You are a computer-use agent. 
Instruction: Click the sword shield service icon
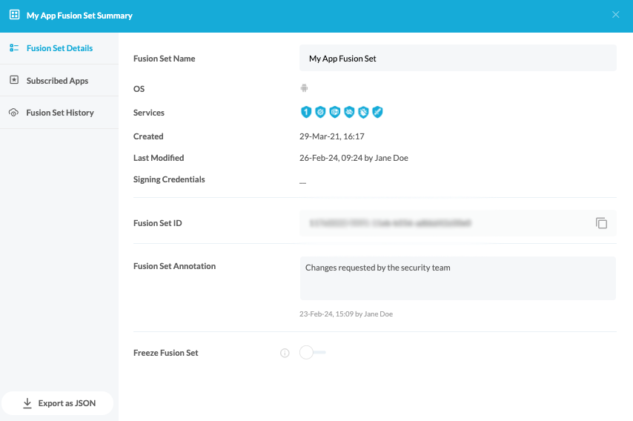tap(377, 113)
